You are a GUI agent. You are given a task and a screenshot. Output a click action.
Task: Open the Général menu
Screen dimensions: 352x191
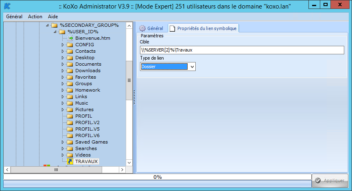(x=14, y=17)
